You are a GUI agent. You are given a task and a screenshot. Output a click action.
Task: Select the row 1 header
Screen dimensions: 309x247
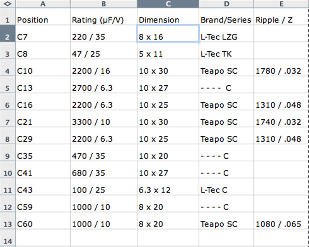pos(8,20)
